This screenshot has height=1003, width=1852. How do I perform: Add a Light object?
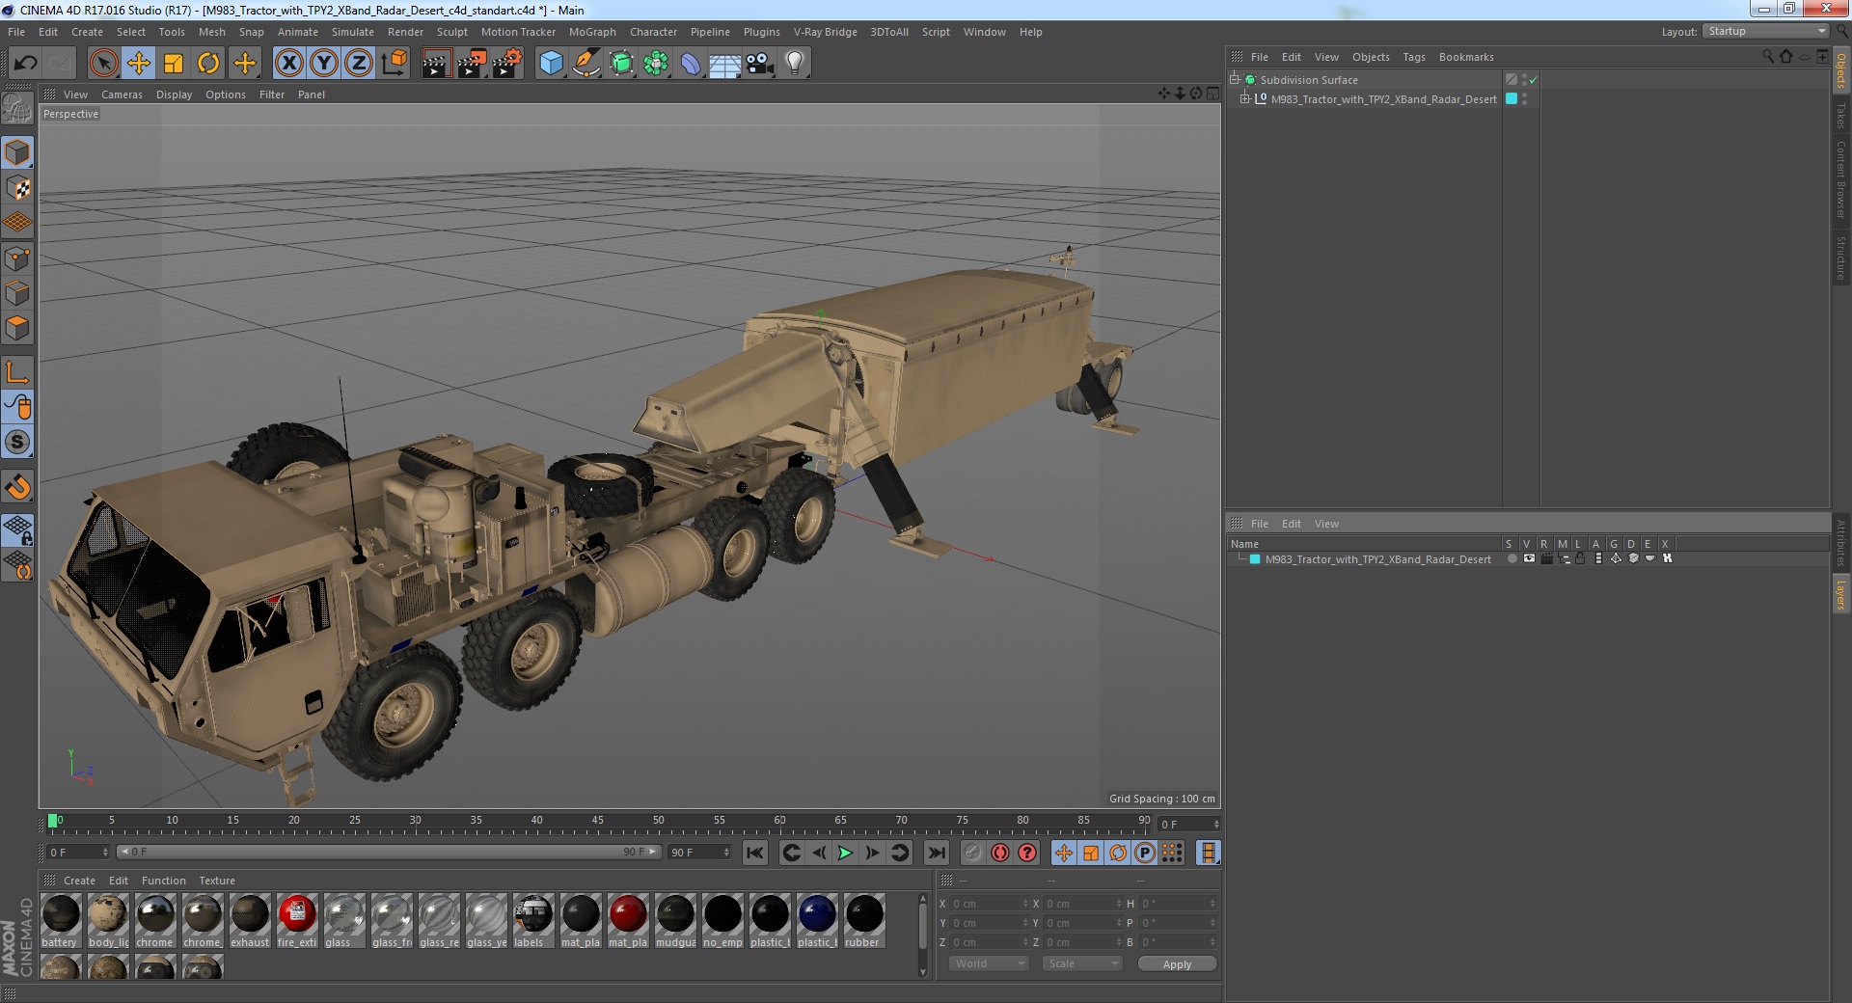(795, 64)
